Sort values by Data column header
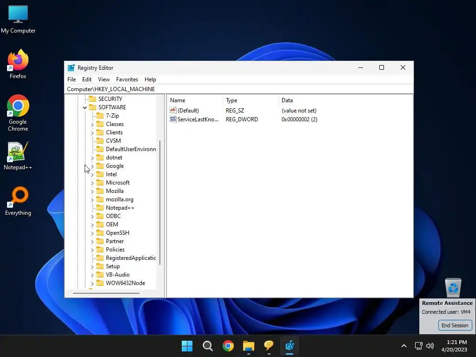Image resolution: width=476 pixels, height=357 pixels. (345, 100)
